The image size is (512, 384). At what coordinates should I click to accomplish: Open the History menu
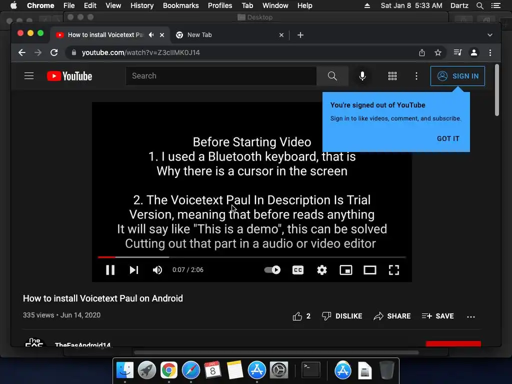pos(142,5)
